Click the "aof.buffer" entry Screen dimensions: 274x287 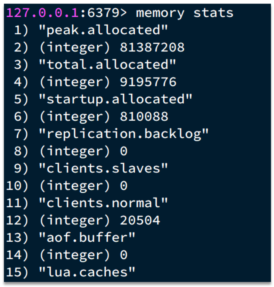point(87,238)
